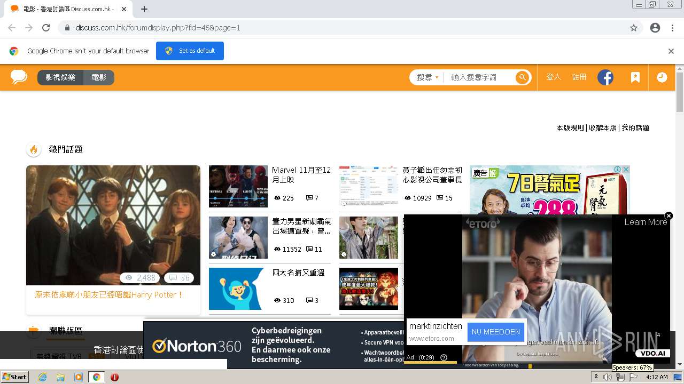Open the 實力男星新劇霸氣出場遭質疑 topic

click(301, 226)
